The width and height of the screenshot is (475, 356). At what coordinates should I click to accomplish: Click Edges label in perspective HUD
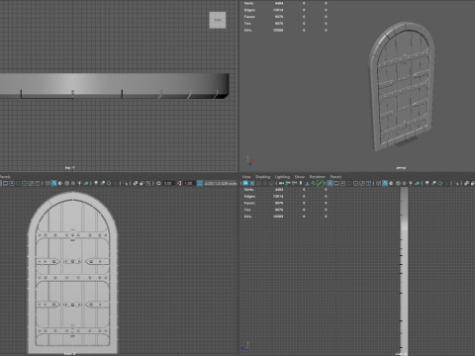point(249,10)
